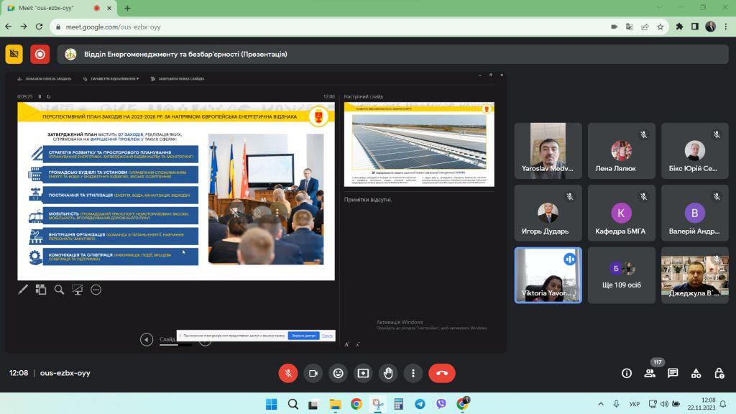736x414 pixels.
Task: Click the blue button in the screen-sharing notice bar
Action: click(304, 336)
